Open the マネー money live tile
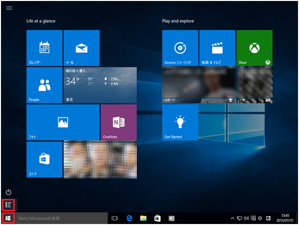Viewport: 299px width, 225px height. [254, 85]
